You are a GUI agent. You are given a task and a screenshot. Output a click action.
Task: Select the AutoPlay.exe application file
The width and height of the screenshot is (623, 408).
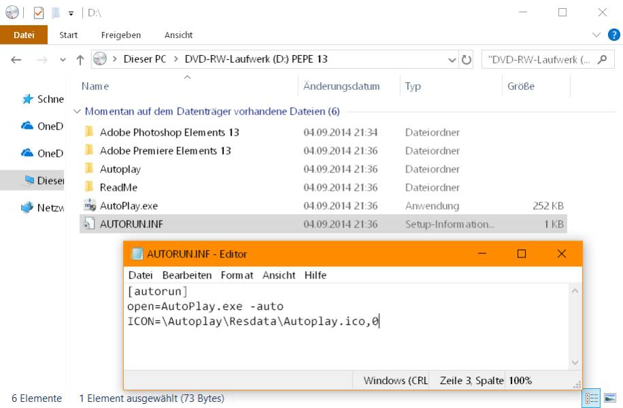point(129,206)
